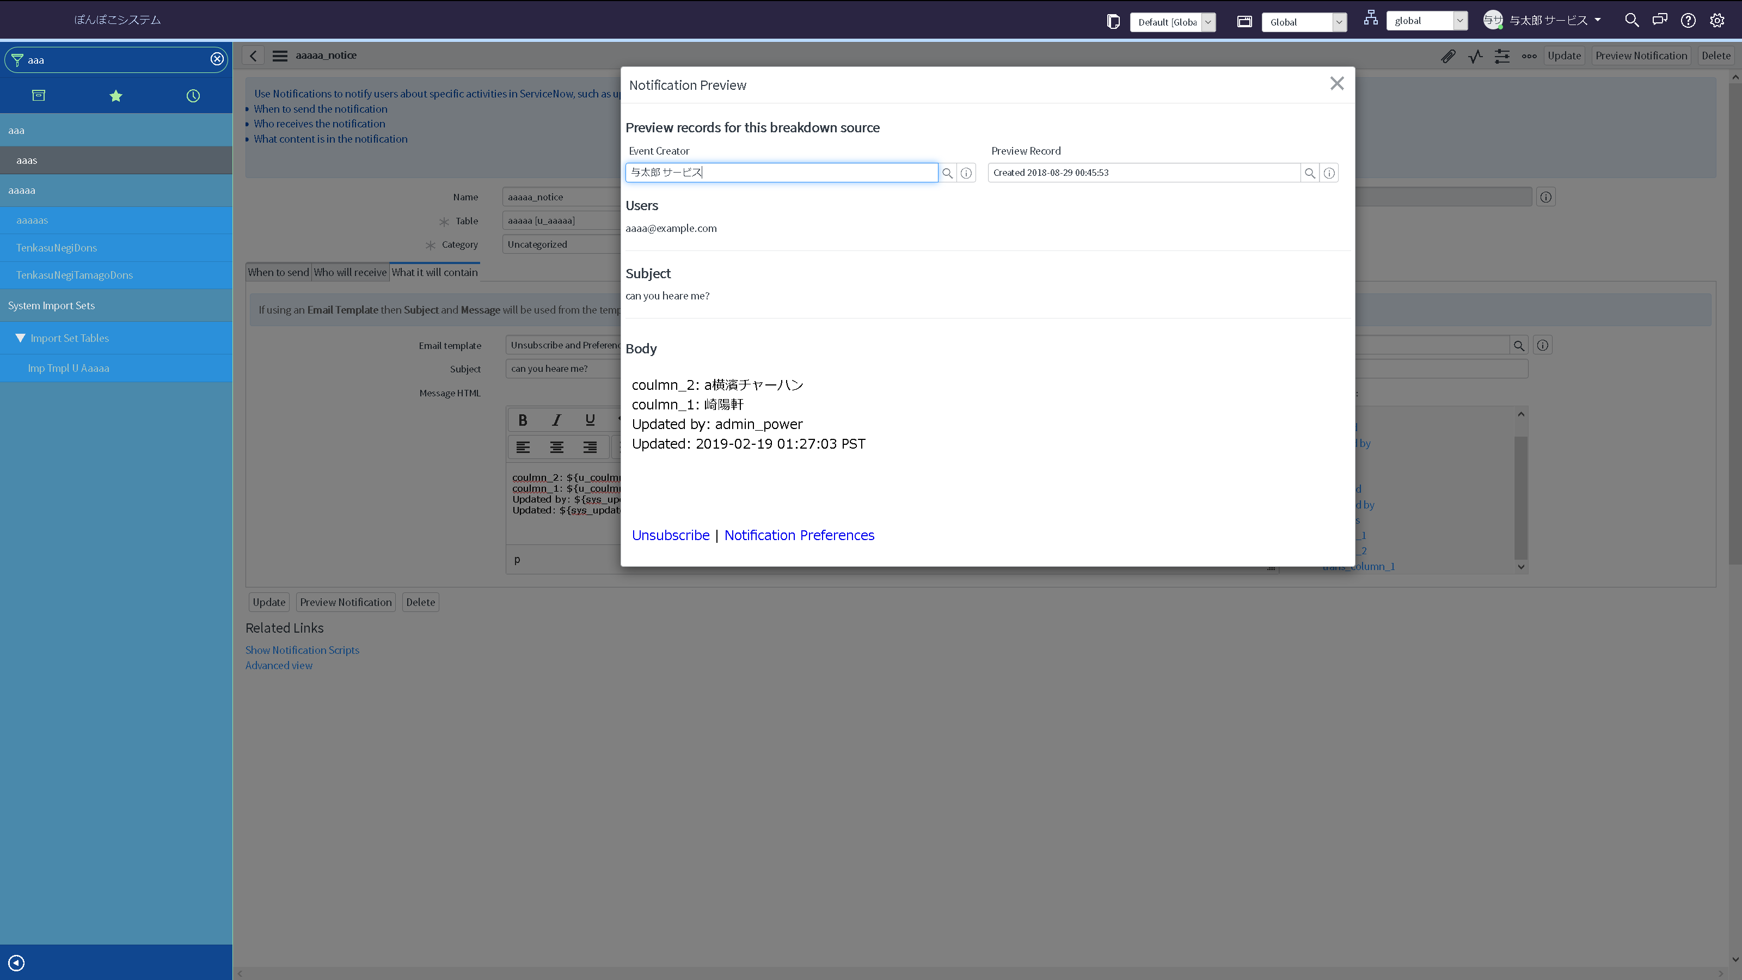Switch to the When to send tab
The width and height of the screenshot is (1742, 980).
tap(278, 273)
